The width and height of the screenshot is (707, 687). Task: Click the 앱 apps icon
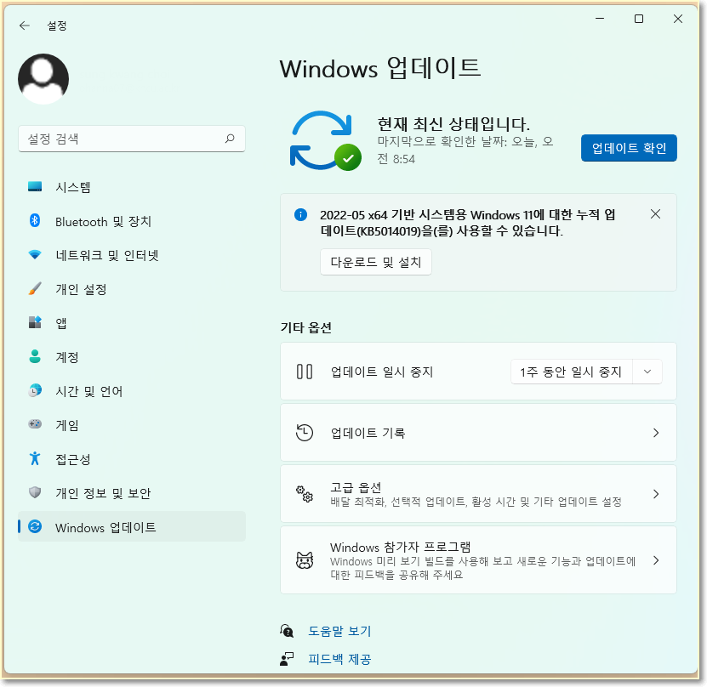[x=35, y=322]
